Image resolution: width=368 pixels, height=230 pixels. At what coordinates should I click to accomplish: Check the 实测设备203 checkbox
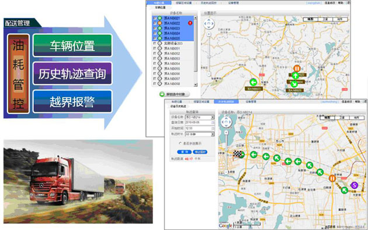[x=155, y=43]
